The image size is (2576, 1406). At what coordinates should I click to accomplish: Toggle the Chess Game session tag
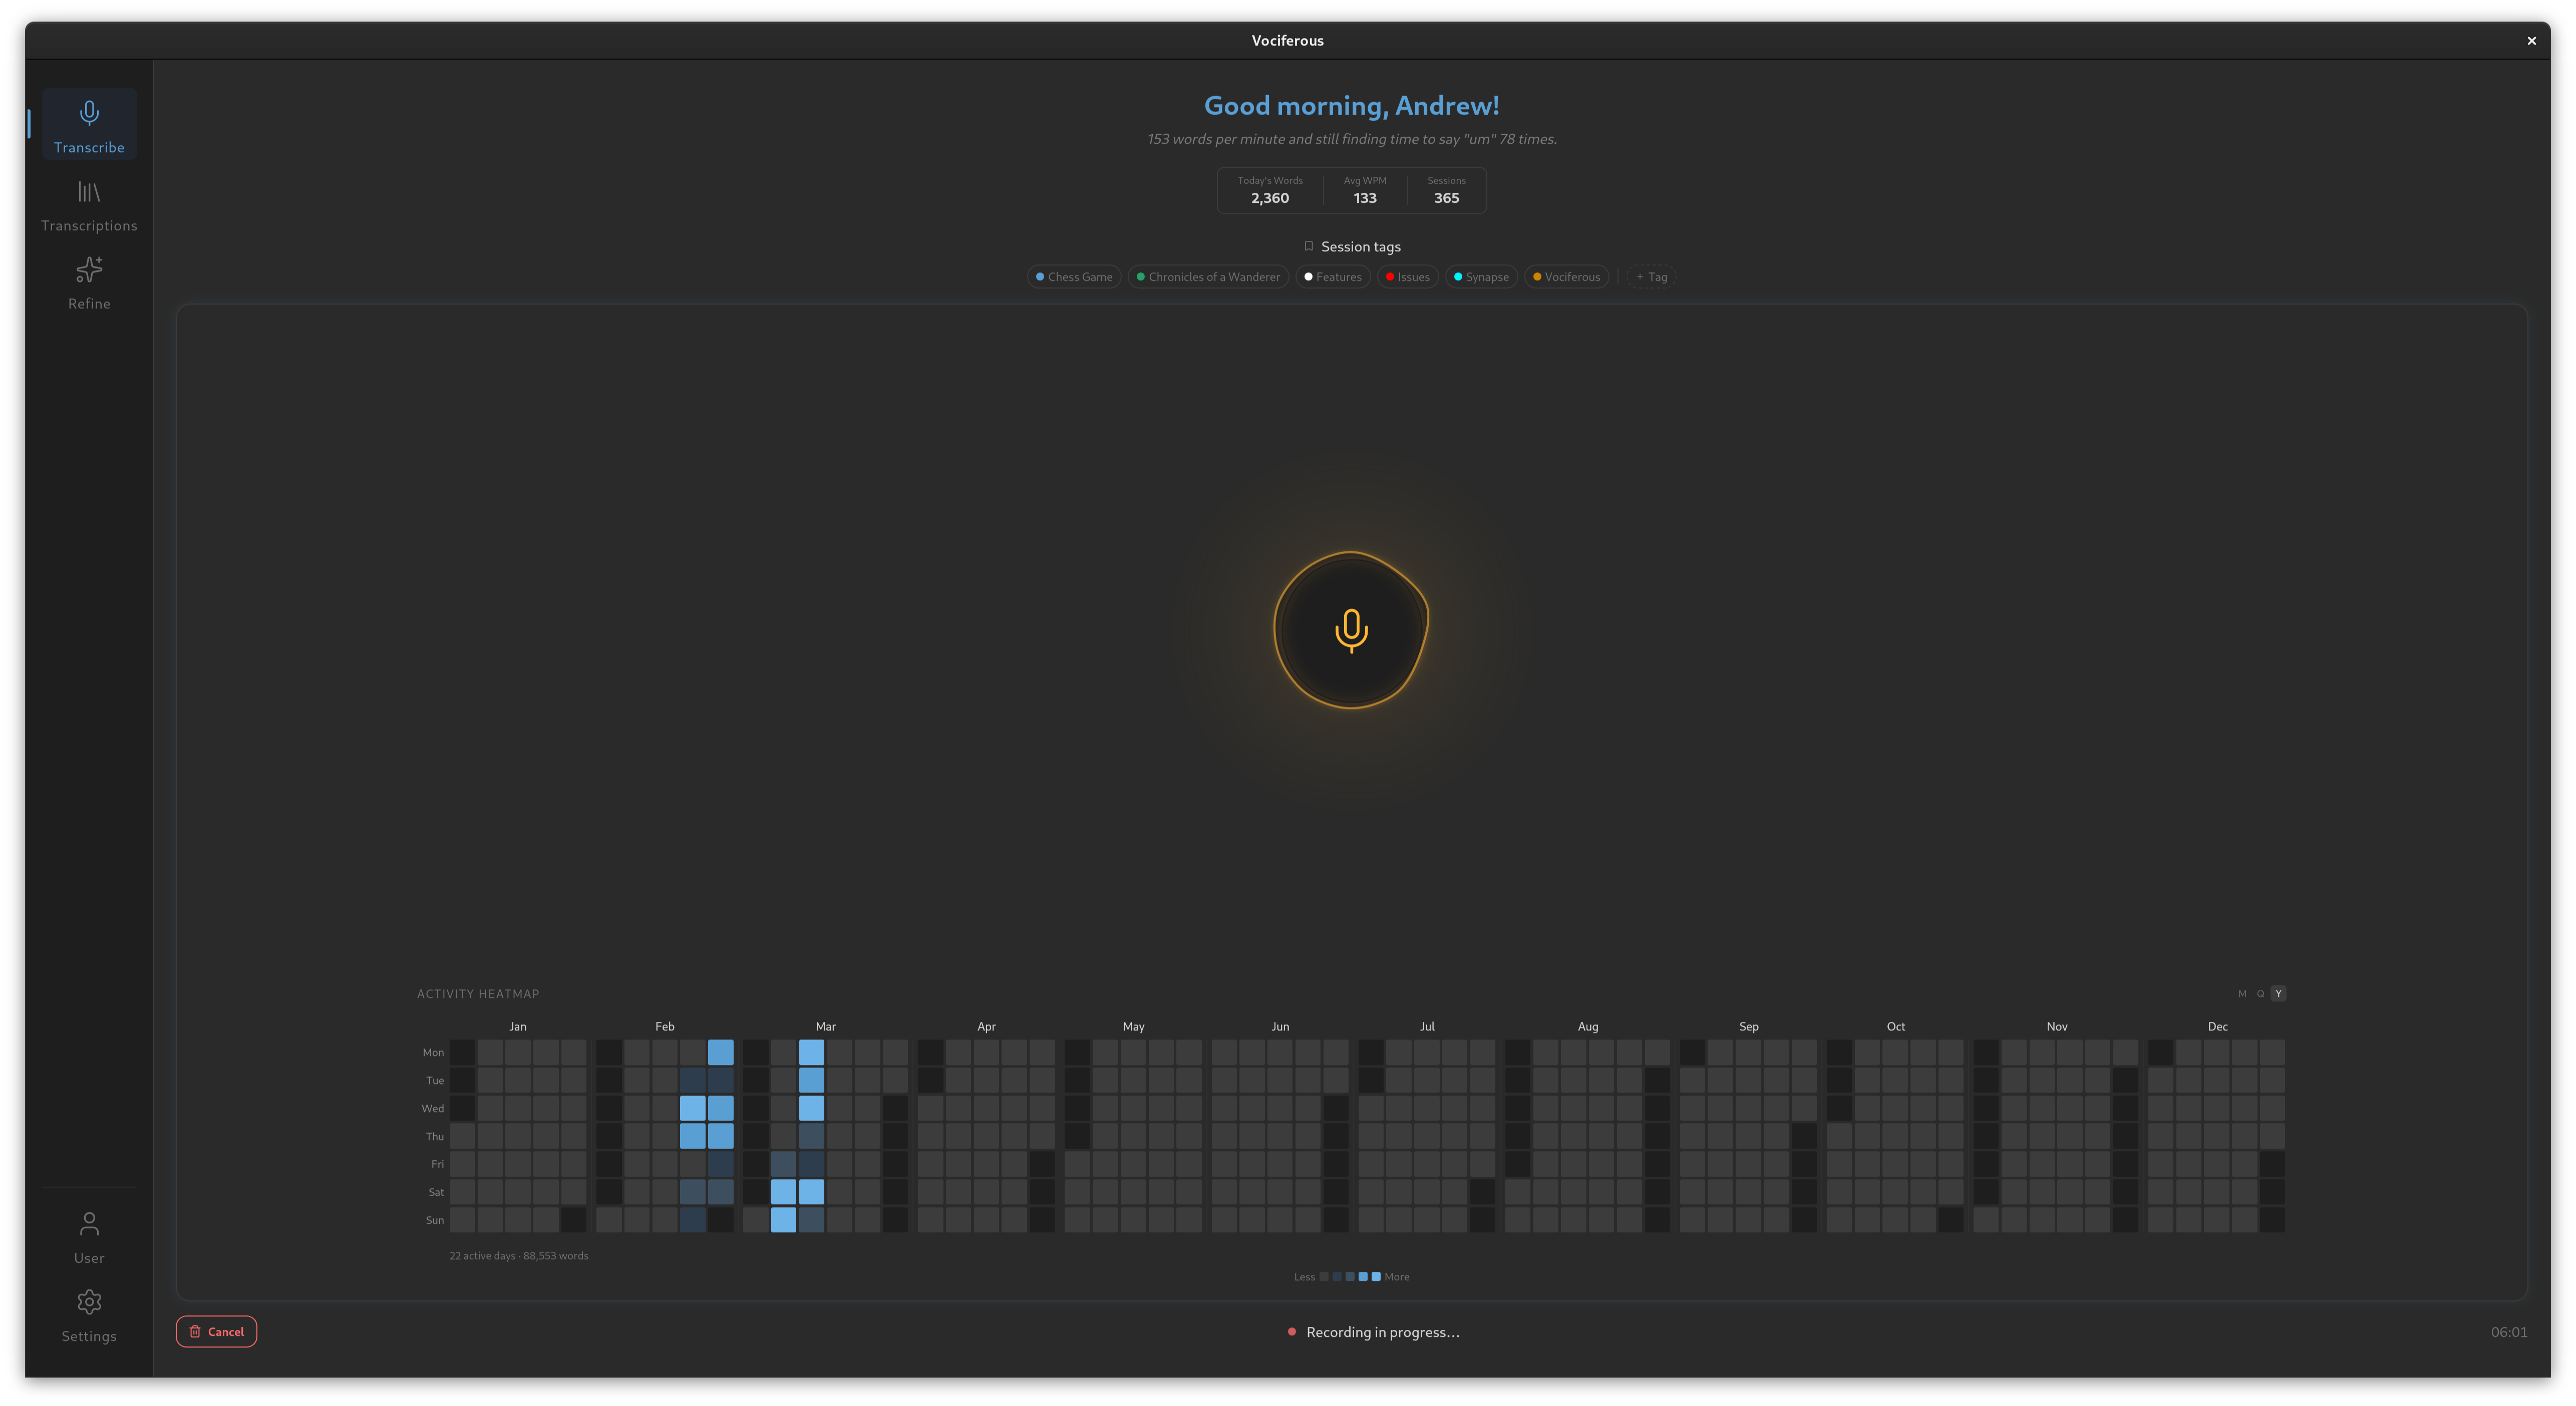(x=1073, y=277)
